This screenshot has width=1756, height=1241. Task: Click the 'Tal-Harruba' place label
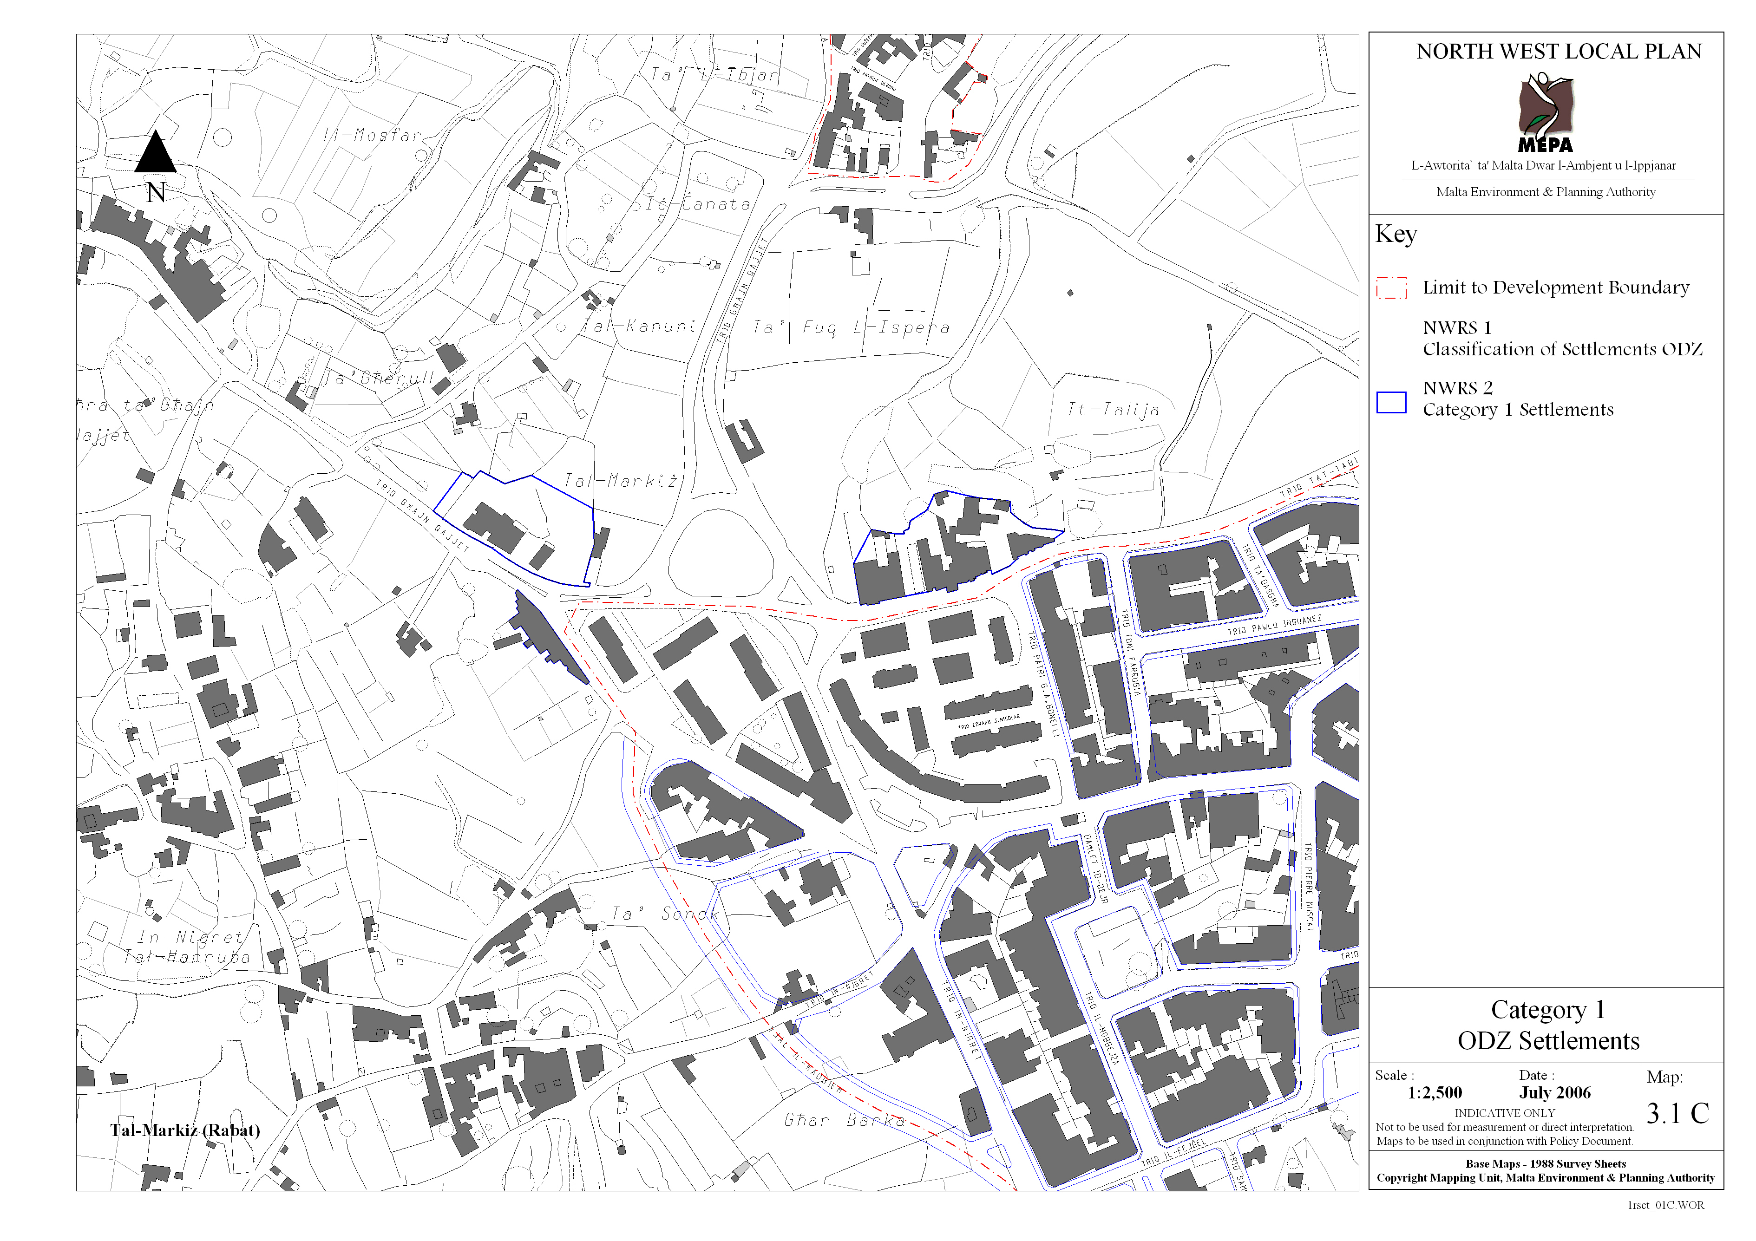(187, 957)
